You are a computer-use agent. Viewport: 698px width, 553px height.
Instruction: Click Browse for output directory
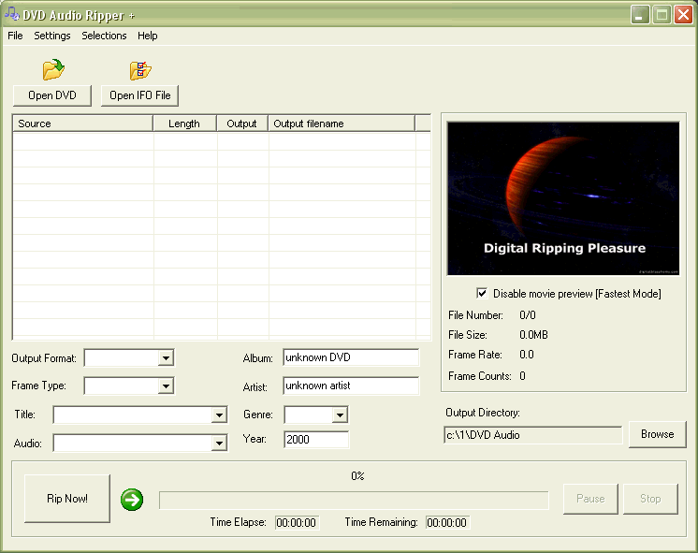tap(657, 434)
